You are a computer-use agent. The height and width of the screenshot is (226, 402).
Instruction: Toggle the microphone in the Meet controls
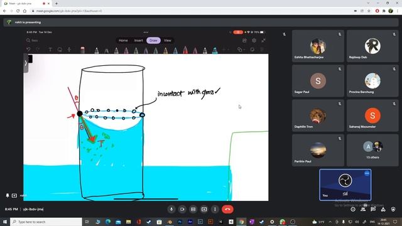pyautogui.click(x=171, y=209)
